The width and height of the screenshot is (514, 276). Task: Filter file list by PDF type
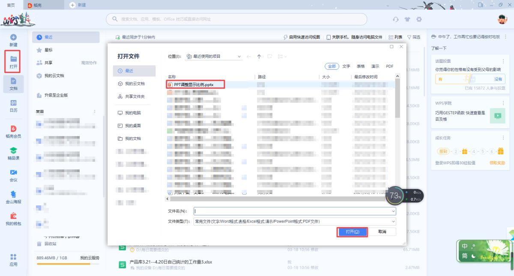(389, 66)
